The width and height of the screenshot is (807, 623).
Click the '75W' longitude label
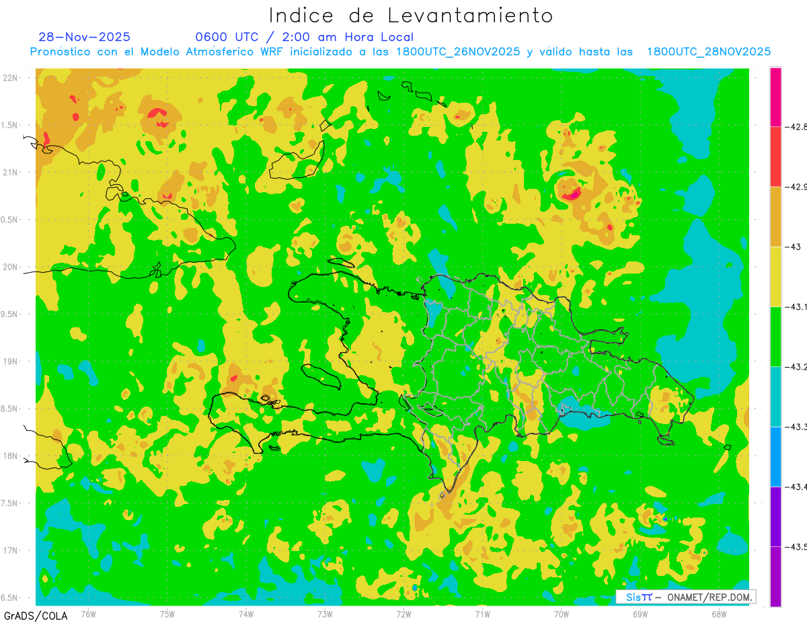(x=167, y=614)
